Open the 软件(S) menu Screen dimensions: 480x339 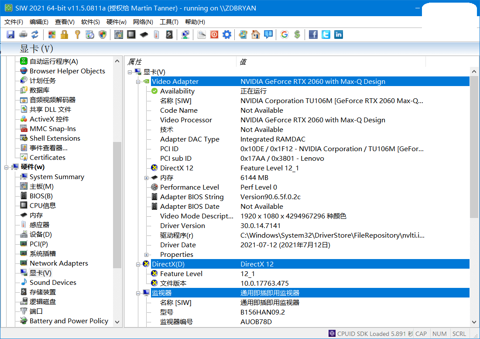pos(90,22)
